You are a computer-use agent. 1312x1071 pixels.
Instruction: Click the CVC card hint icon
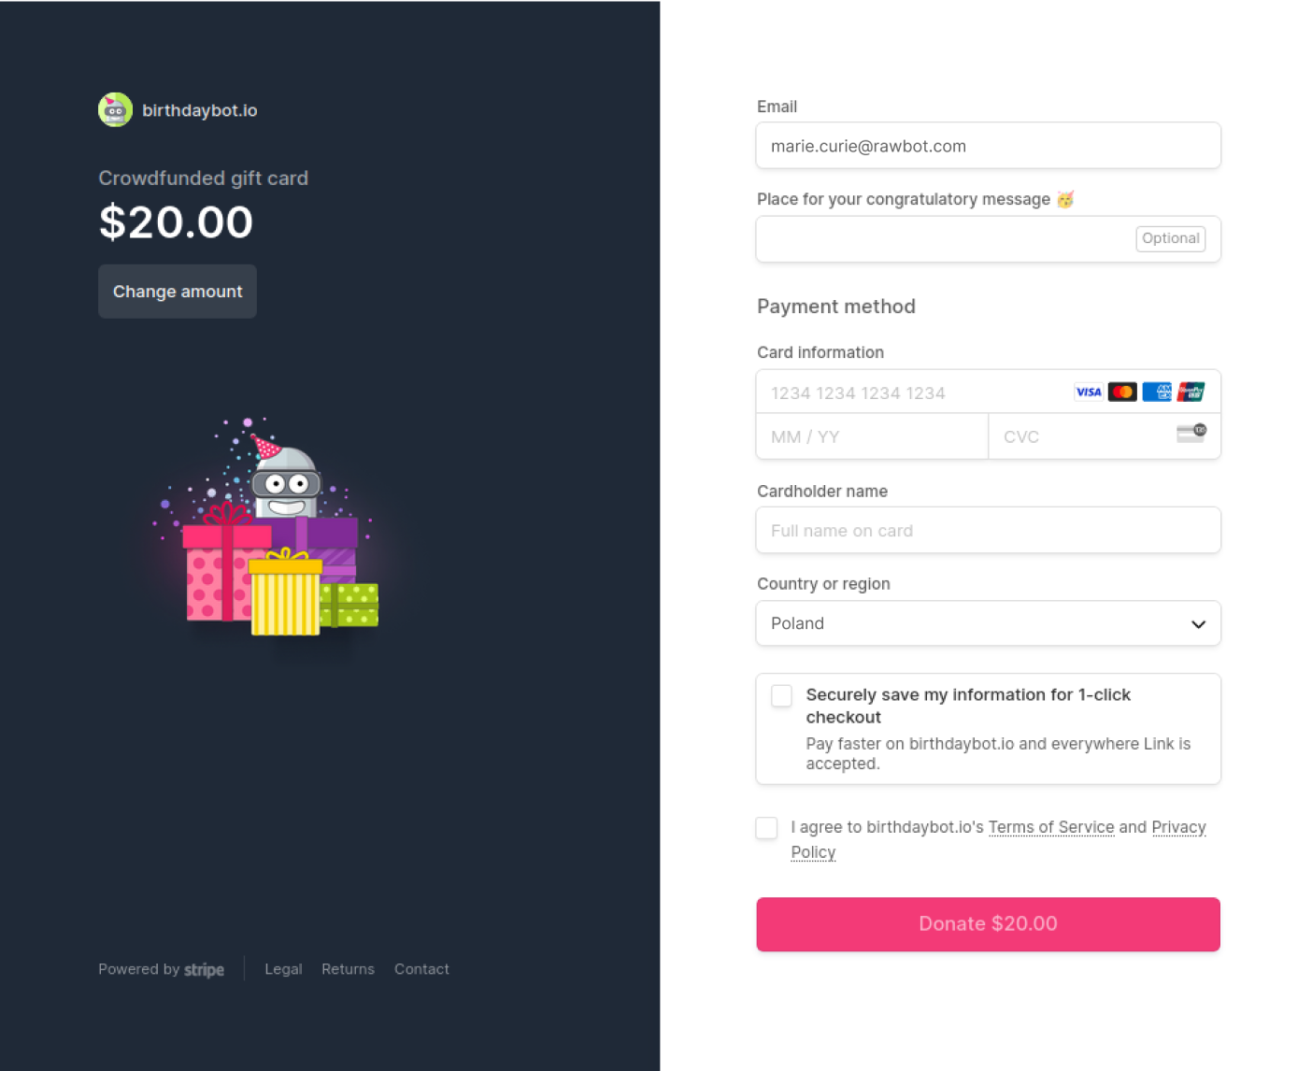pyautogui.click(x=1189, y=433)
